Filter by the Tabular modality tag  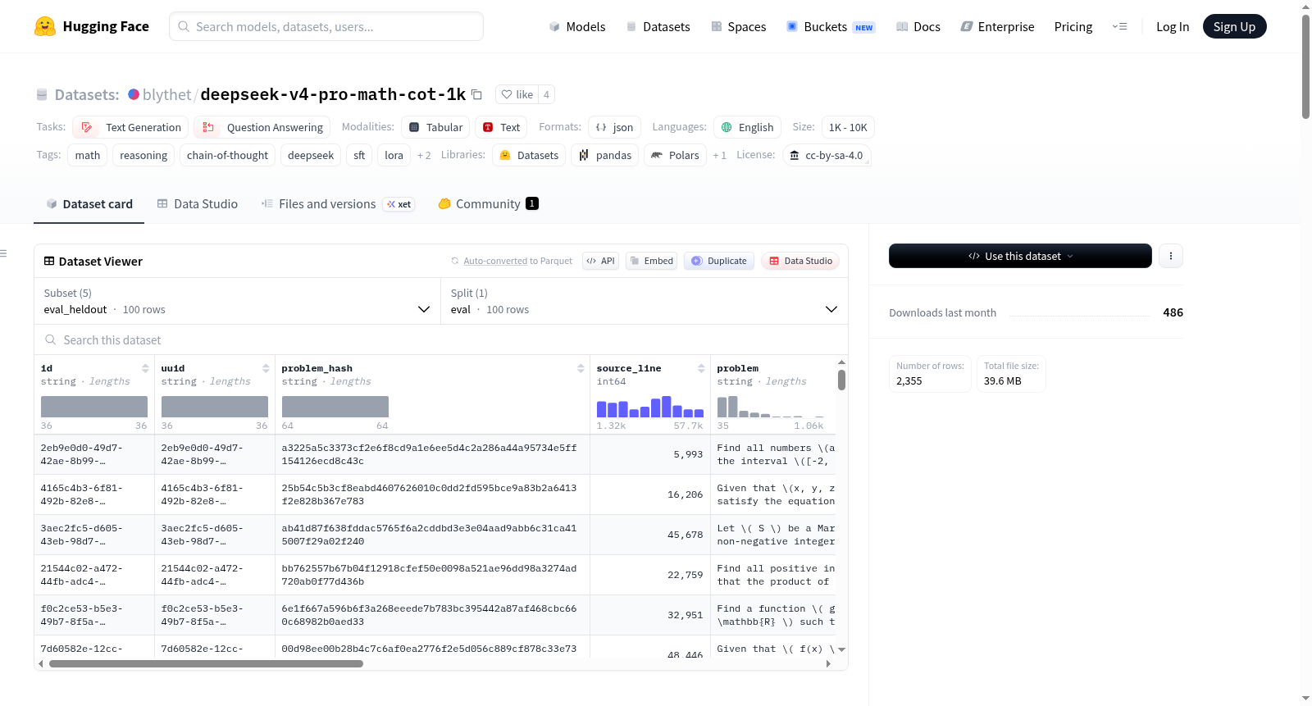click(x=435, y=127)
